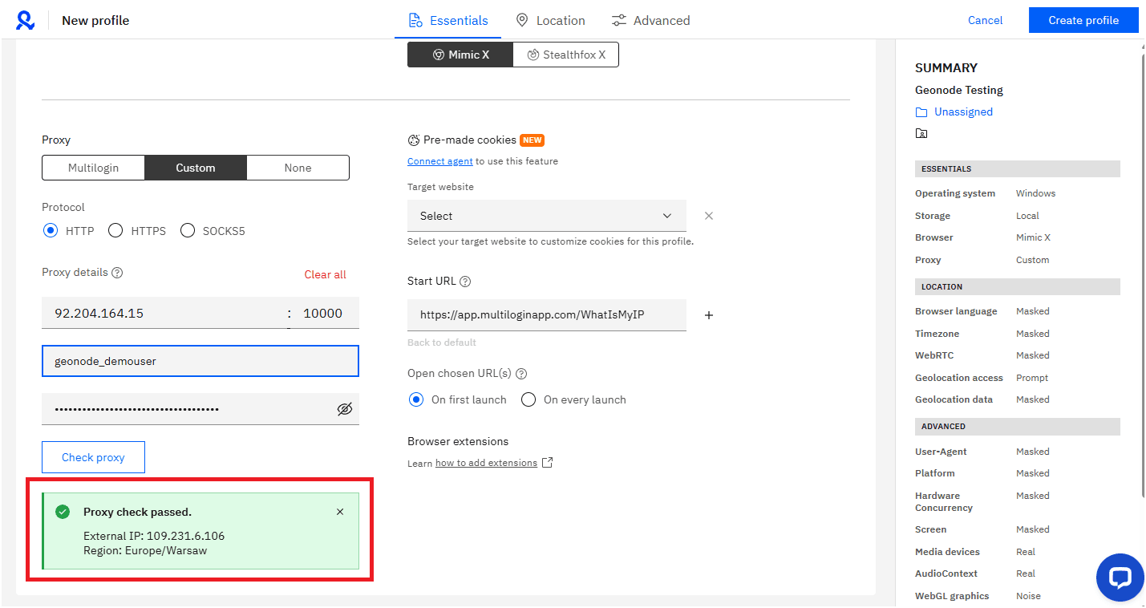Click the geonode_demouser username field
Viewport: 1146px width, 608px height.
(x=200, y=361)
